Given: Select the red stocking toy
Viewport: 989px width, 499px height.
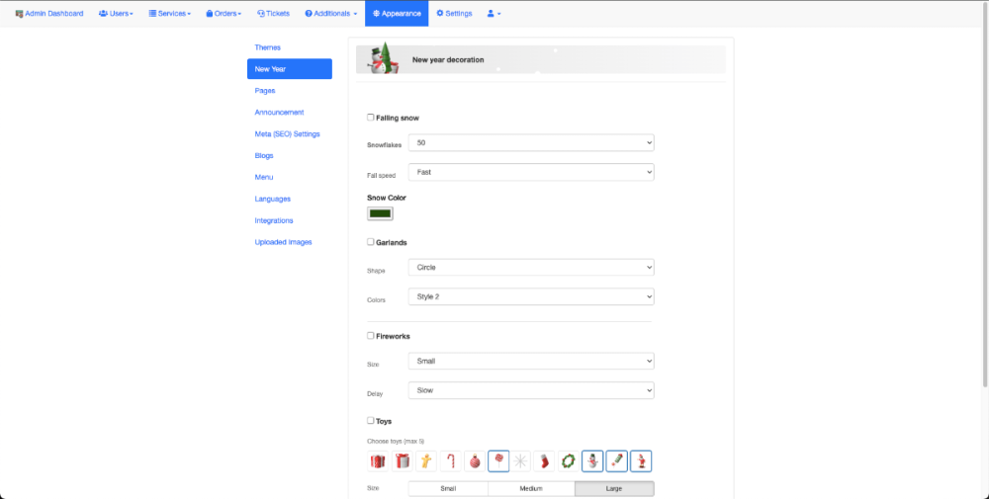Looking at the screenshot, I should pyautogui.click(x=545, y=460).
